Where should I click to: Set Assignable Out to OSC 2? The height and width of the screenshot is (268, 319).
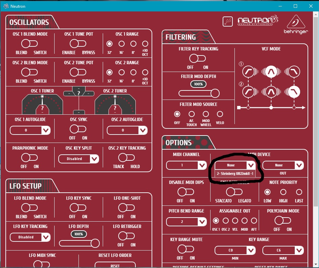point(225,221)
